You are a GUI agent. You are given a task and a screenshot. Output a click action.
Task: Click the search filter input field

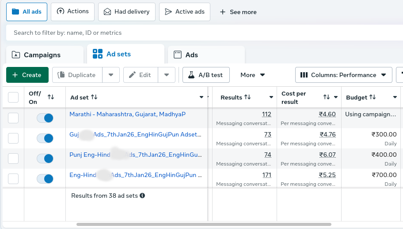point(203,33)
